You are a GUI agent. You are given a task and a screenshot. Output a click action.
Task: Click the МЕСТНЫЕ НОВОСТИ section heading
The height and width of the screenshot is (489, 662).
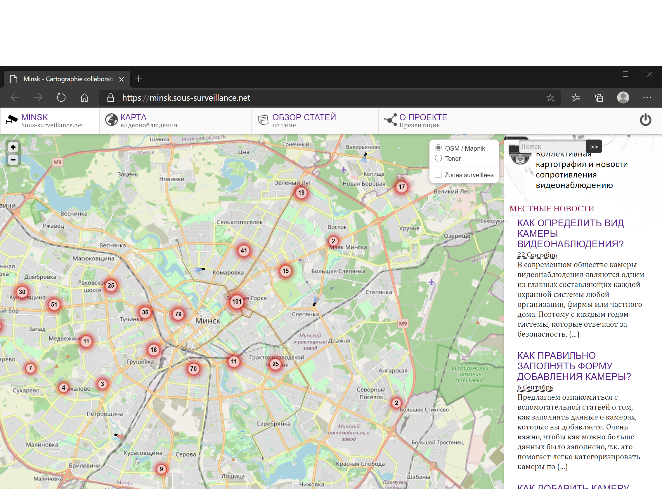click(552, 208)
